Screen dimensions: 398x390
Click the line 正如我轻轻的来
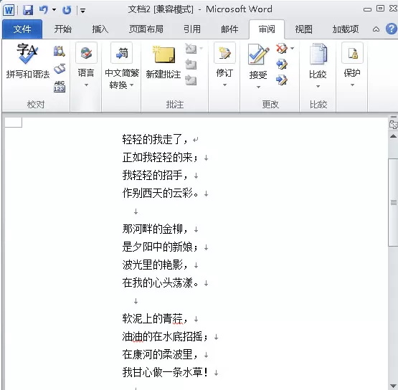pos(160,157)
